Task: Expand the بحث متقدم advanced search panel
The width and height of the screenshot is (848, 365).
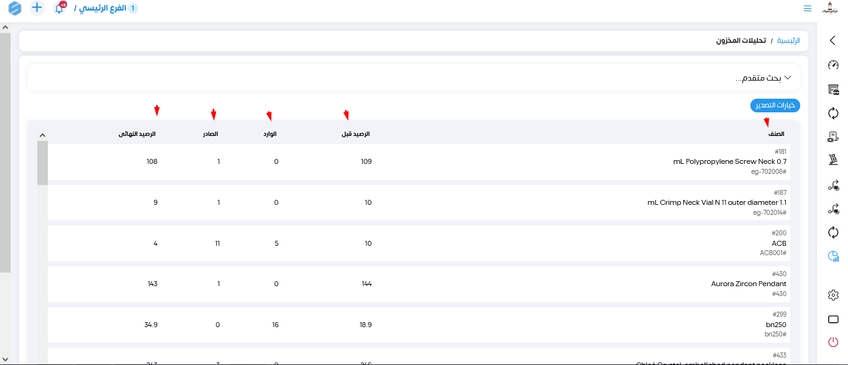Action: click(764, 78)
